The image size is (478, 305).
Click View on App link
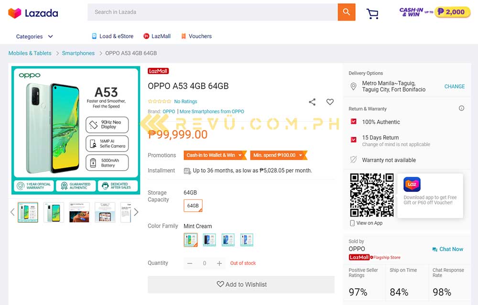pos(369,223)
